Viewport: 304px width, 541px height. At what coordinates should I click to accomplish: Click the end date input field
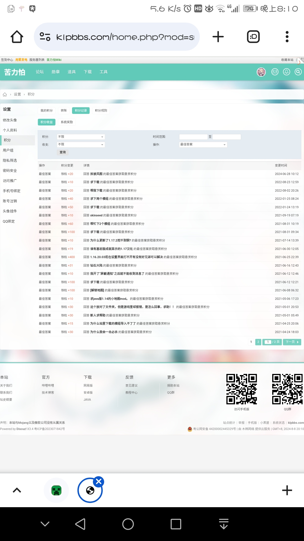(x=227, y=137)
